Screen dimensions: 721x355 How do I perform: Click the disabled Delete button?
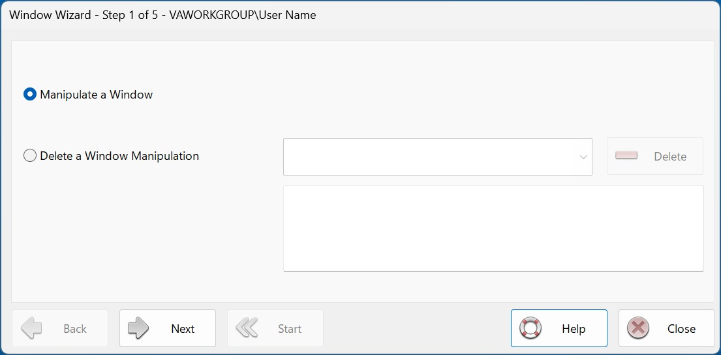pos(655,157)
